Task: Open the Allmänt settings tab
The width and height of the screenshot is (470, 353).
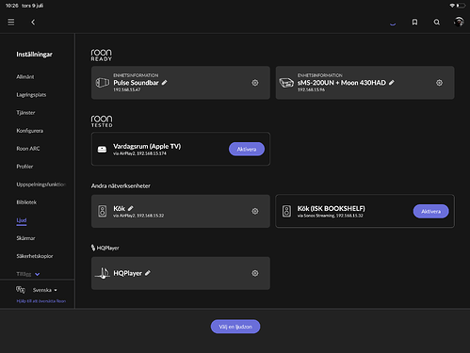Action: [x=25, y=76]
